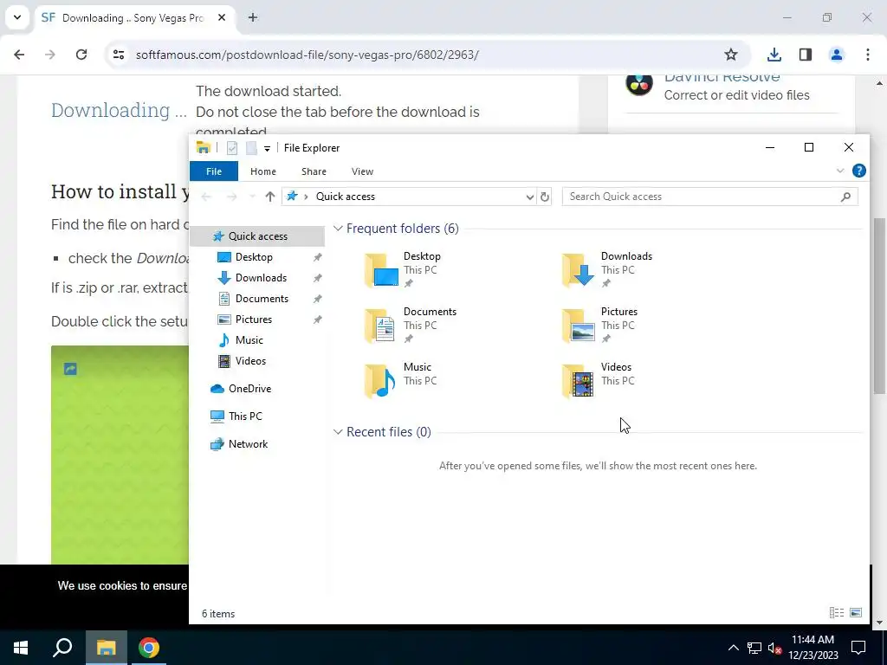Open File Explorer help icon
The height and width of the screenshot is (665, 887).
click(858, 171)
